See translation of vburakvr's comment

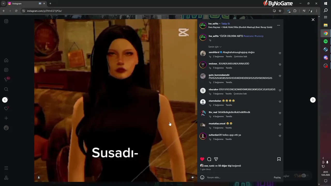240,94
